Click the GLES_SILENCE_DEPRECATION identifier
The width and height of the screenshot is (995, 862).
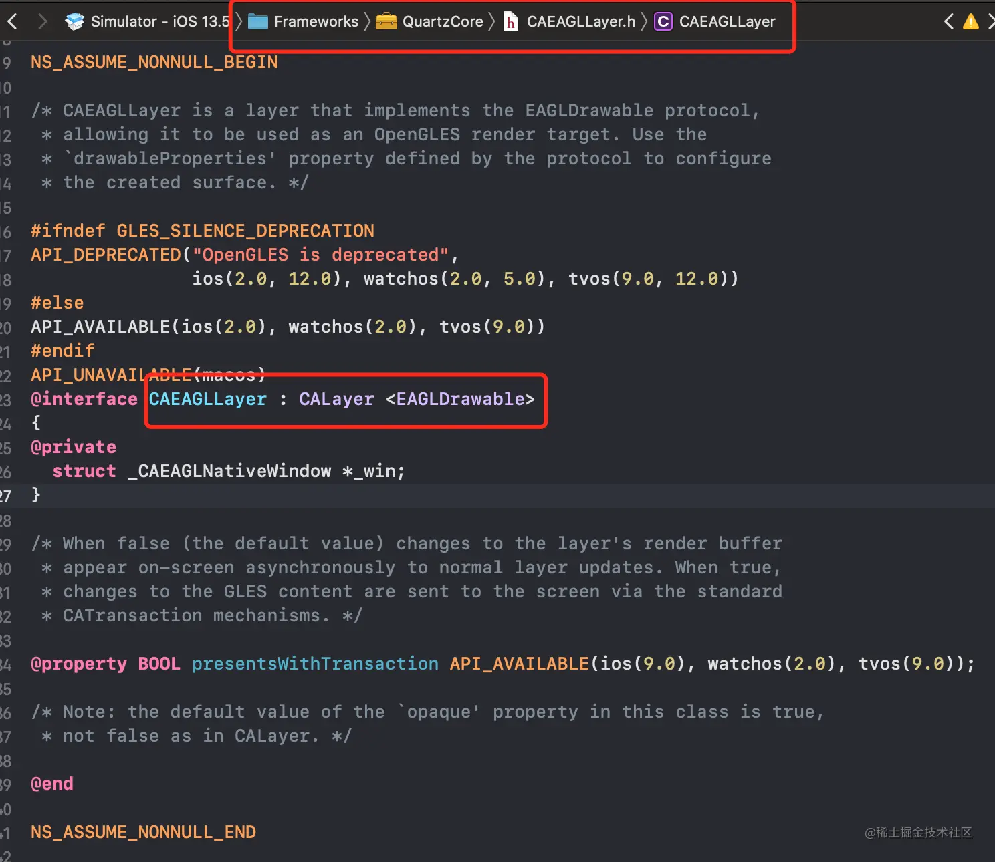click(x=245, y=231)
